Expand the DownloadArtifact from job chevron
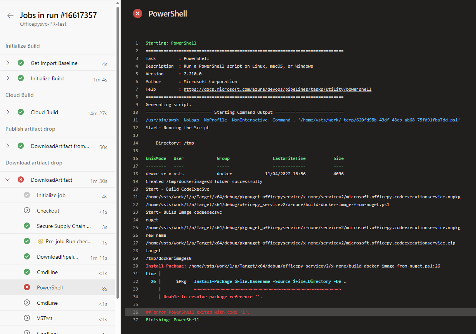Viewport: 476px width, 334px height. point(8,146)
